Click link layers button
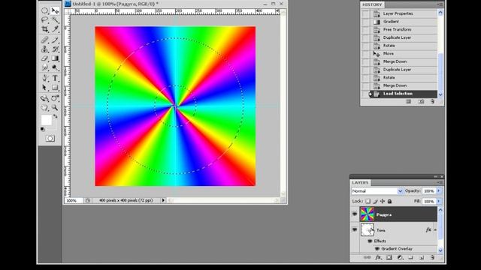 [368, 258]
